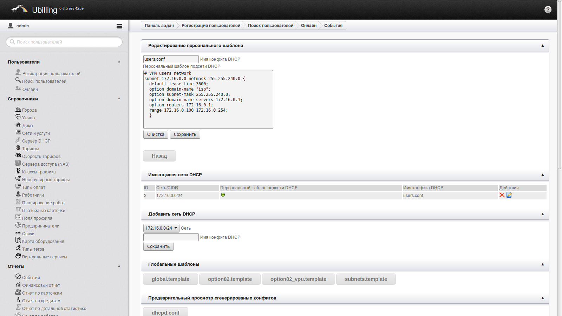Open the Онлайн top navigation item
Image resolution: width=562 pixels, height=316 pixels.
tap(308, 26)
